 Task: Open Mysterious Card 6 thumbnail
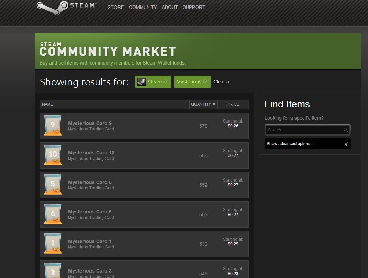(53, 214)
